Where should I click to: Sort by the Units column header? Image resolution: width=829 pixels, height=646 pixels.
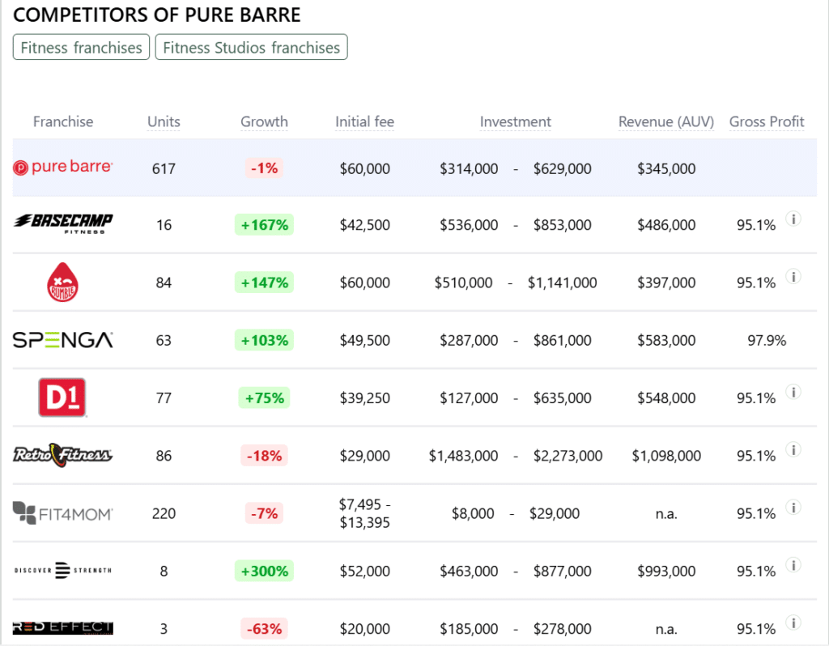164,121
